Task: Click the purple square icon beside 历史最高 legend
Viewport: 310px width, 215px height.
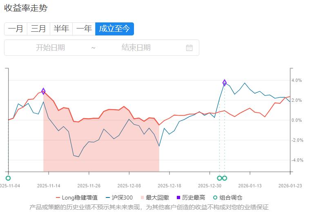Action: tap(178, 198)
